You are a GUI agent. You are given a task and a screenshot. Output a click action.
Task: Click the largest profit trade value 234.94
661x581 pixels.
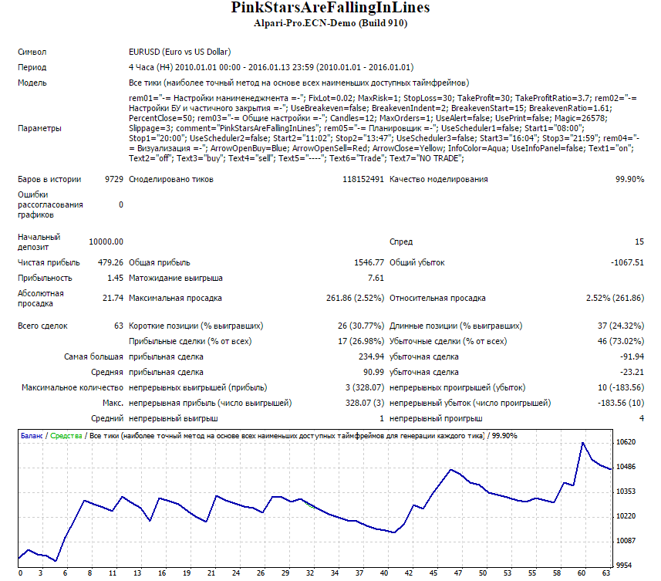(371, 356)
